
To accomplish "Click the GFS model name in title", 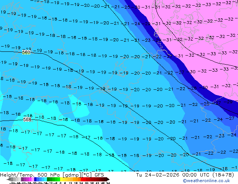I will [99, 175].
